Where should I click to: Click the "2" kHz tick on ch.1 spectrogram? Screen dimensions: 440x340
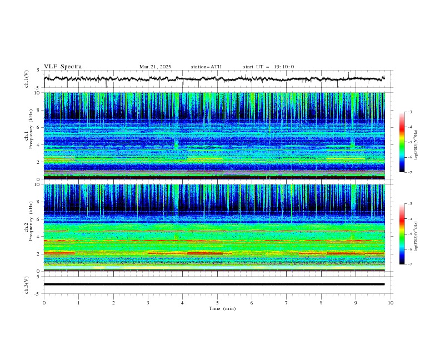[39, 162]
